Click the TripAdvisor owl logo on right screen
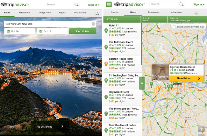Viewport: 207px width, 136px height. (118, 4)
